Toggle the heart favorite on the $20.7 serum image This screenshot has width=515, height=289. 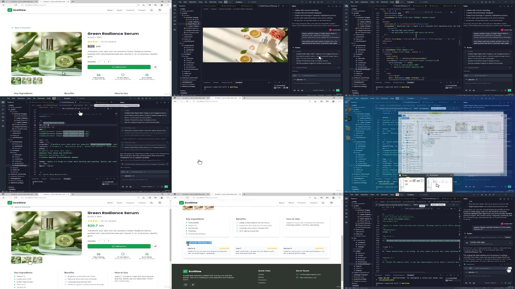[x=78, y=214]
